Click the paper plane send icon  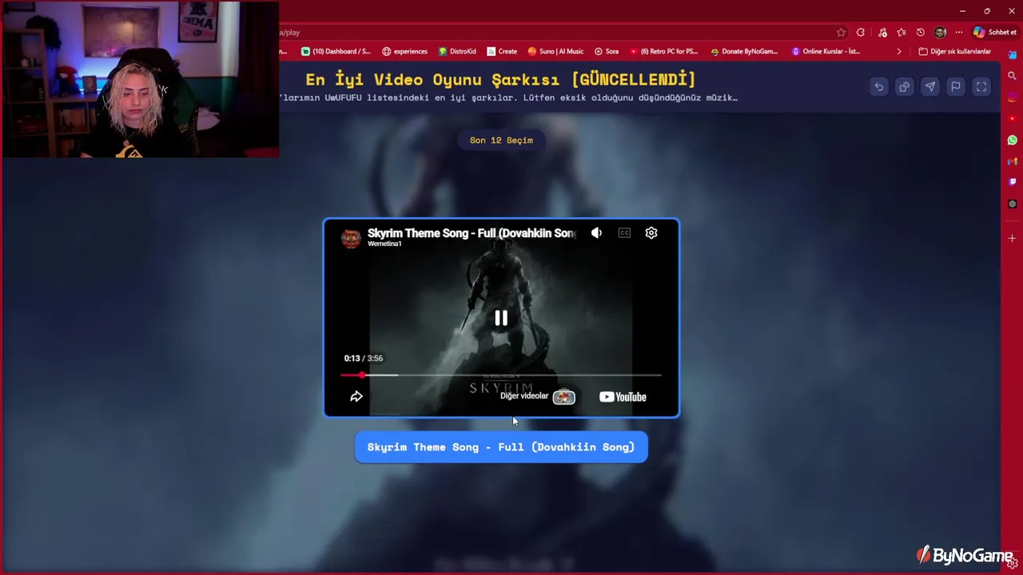tap(929, 87)
